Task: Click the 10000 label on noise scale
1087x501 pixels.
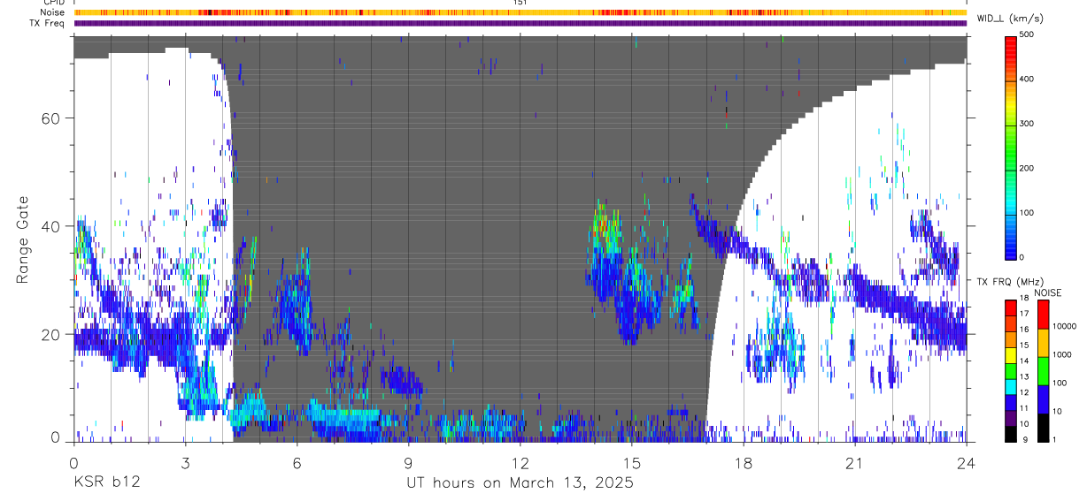Action: point(1065,326)
